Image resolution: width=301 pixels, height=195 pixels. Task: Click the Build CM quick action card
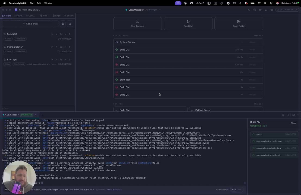pyautogui.click(x=188, y=24)
